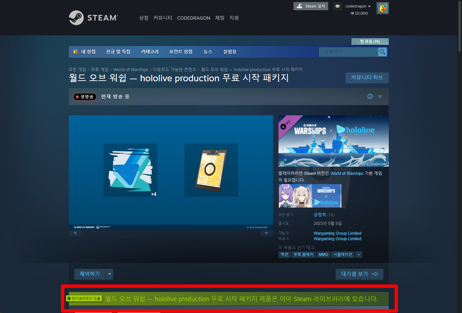Open the 채팅 menu
The width and height of the screenshot is (462, 313).
click(220, 18)
